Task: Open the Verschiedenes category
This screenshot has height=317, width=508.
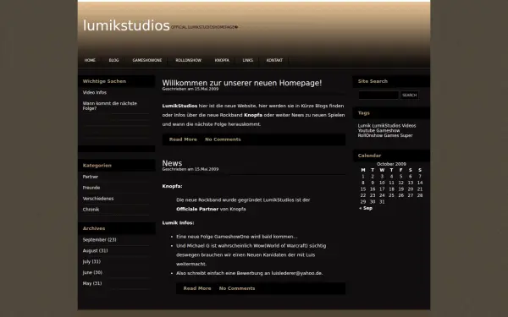Action: point(98,199)
